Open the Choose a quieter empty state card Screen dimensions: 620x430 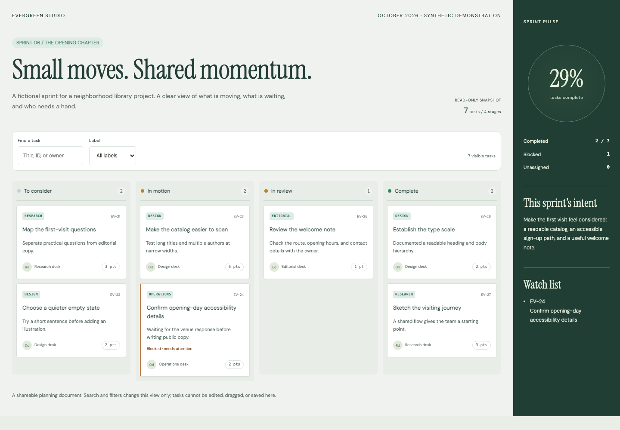(x=71, y=320)
